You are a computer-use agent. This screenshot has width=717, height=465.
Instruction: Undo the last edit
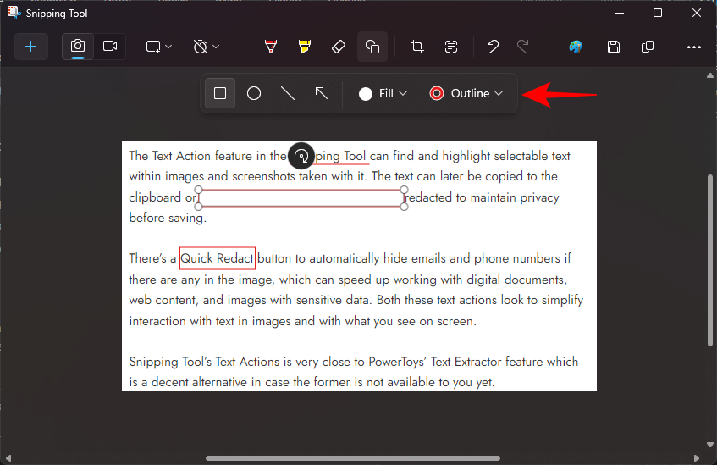tap(493, 47)
